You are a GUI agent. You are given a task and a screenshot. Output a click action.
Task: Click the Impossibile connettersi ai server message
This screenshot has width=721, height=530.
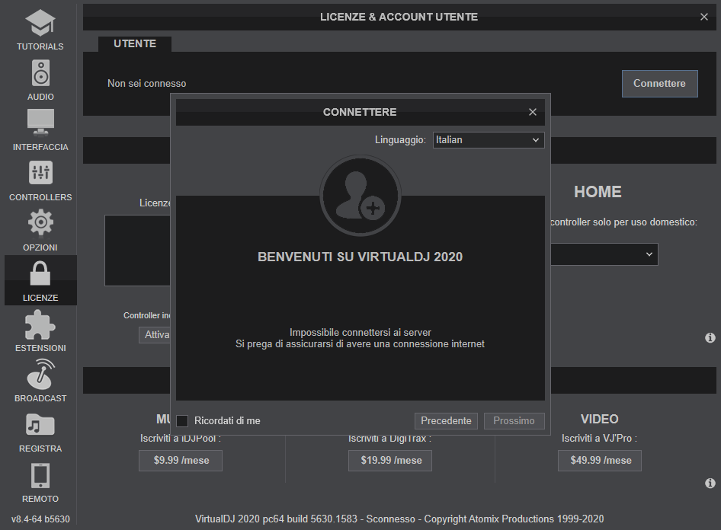pos(360,333)
